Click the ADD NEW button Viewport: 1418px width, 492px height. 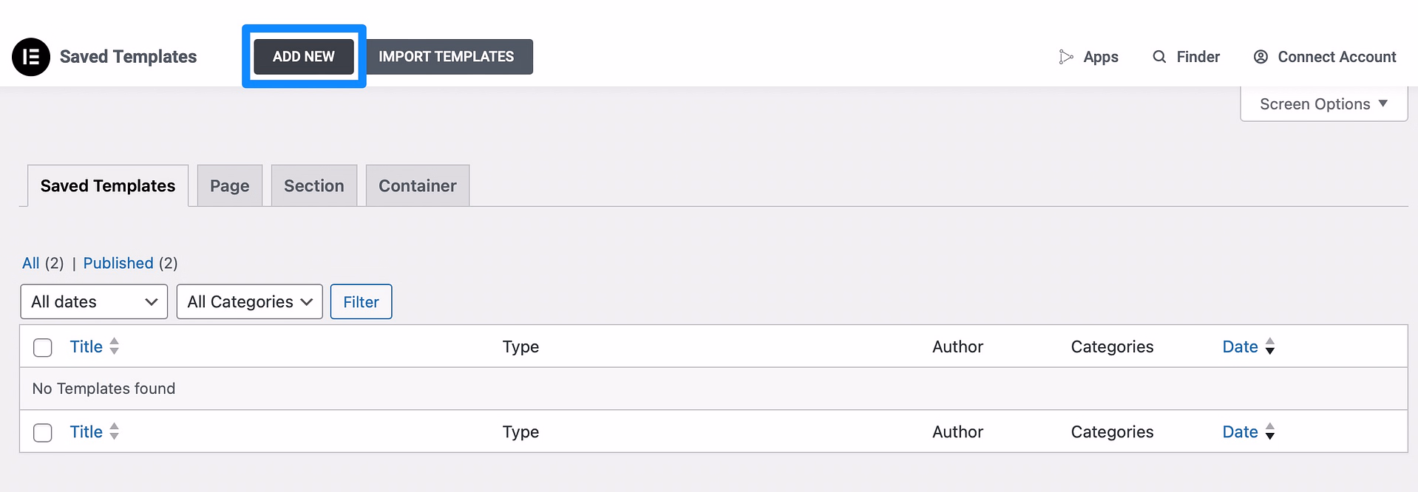303,55
